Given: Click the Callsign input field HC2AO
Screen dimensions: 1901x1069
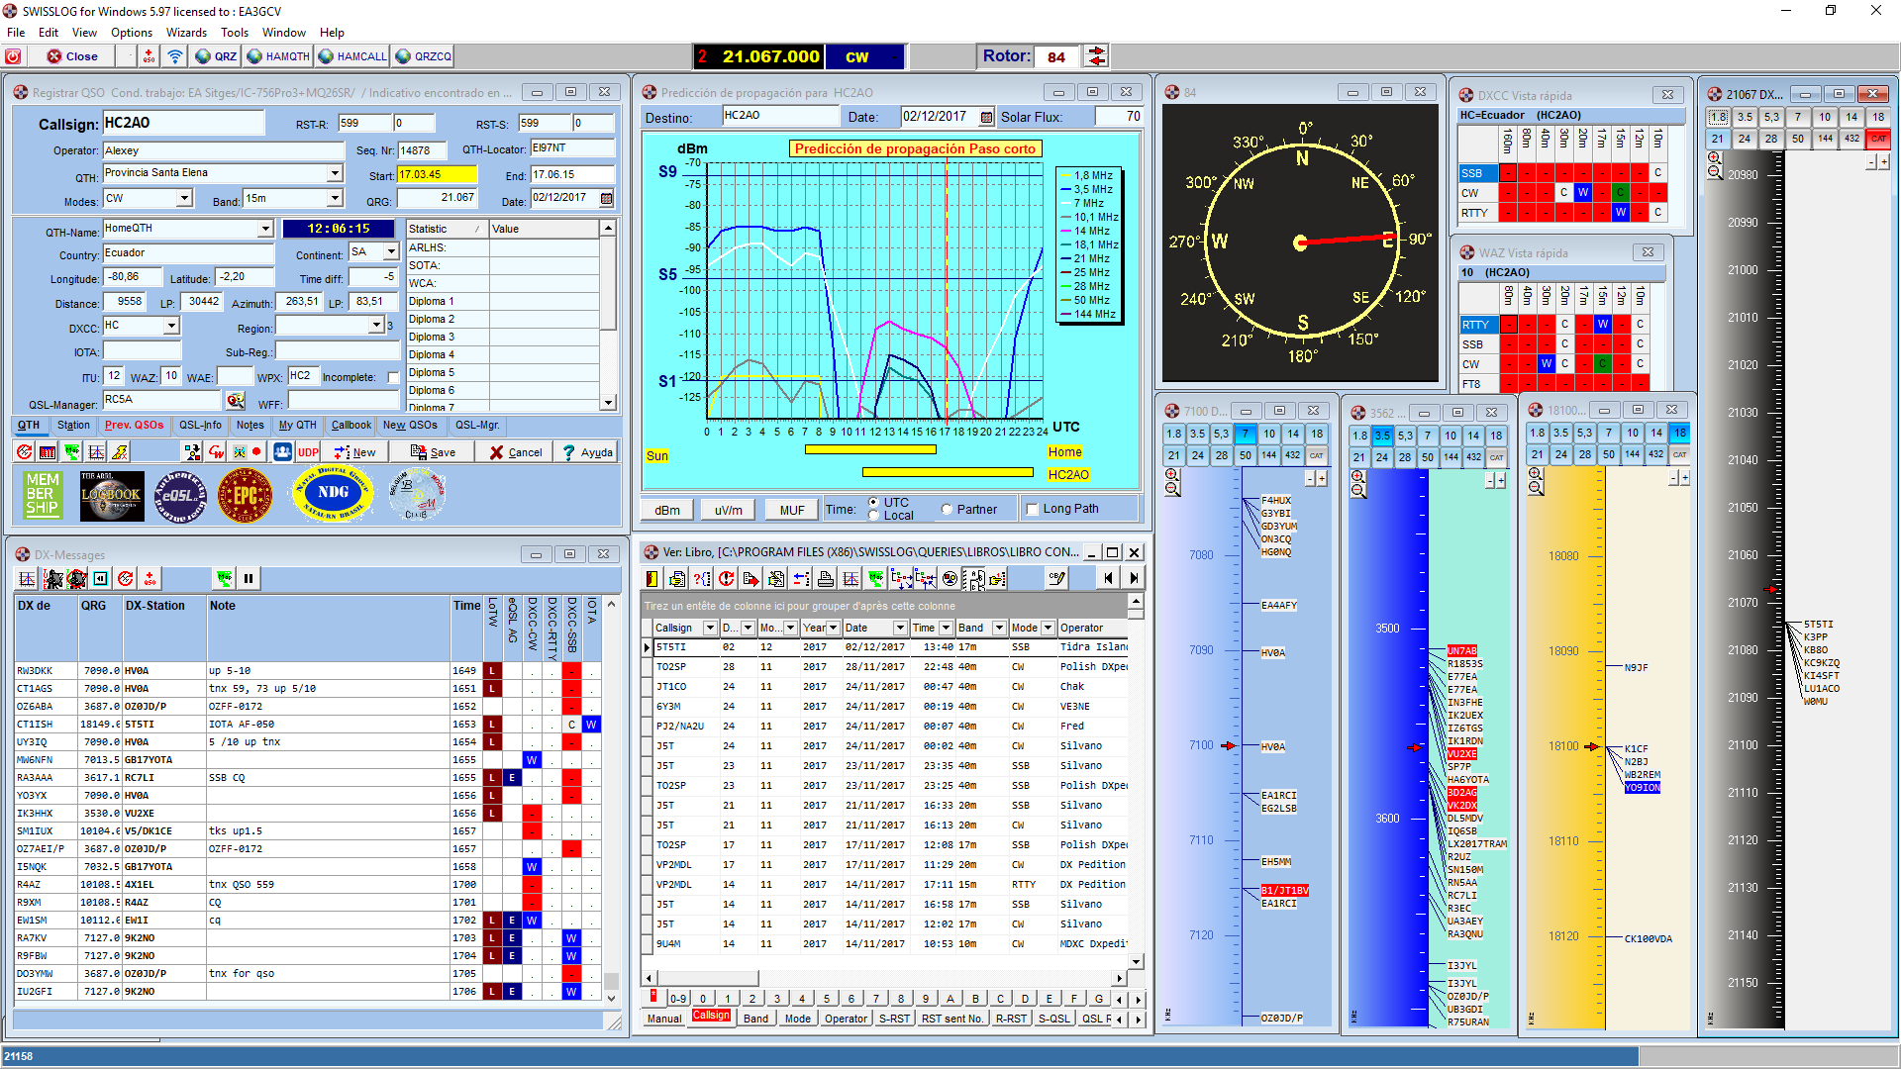Looking at the screenshot, I should [x=183, y=123].
